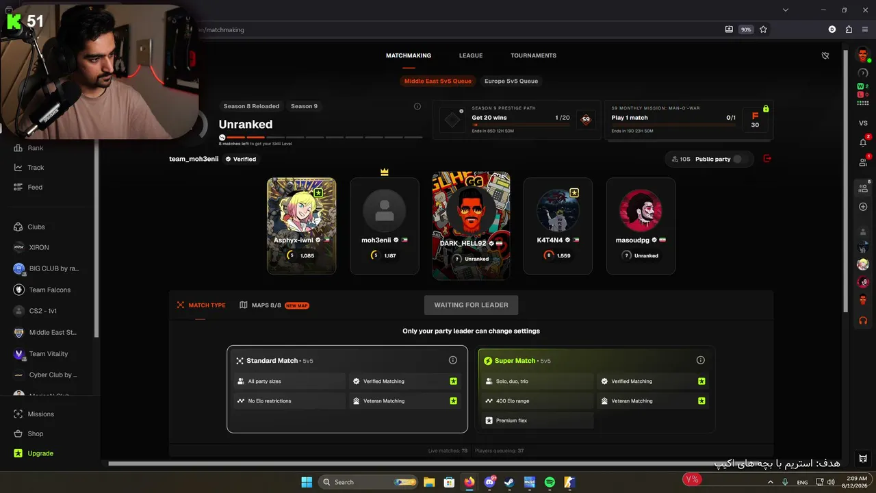Click the season info icon
The width and height of the screenshot is (876, 493).
click(417, 106)
